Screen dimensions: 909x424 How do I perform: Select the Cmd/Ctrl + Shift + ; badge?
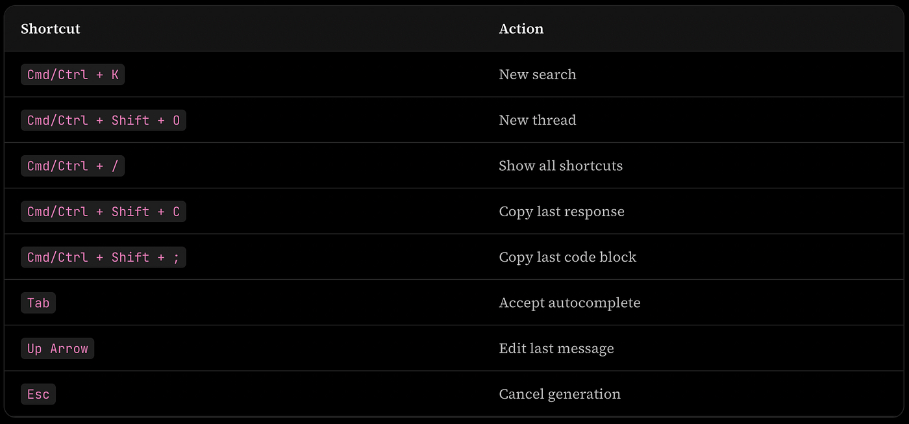pyautogui.click(x=103, y=257)
